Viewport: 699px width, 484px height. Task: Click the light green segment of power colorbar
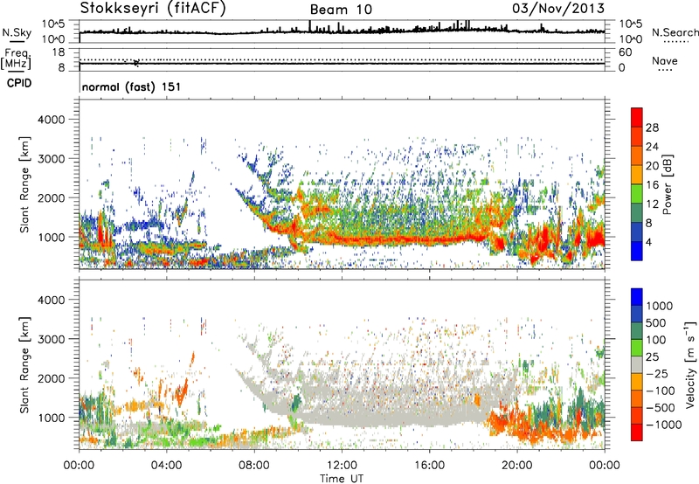pos(637,194)
